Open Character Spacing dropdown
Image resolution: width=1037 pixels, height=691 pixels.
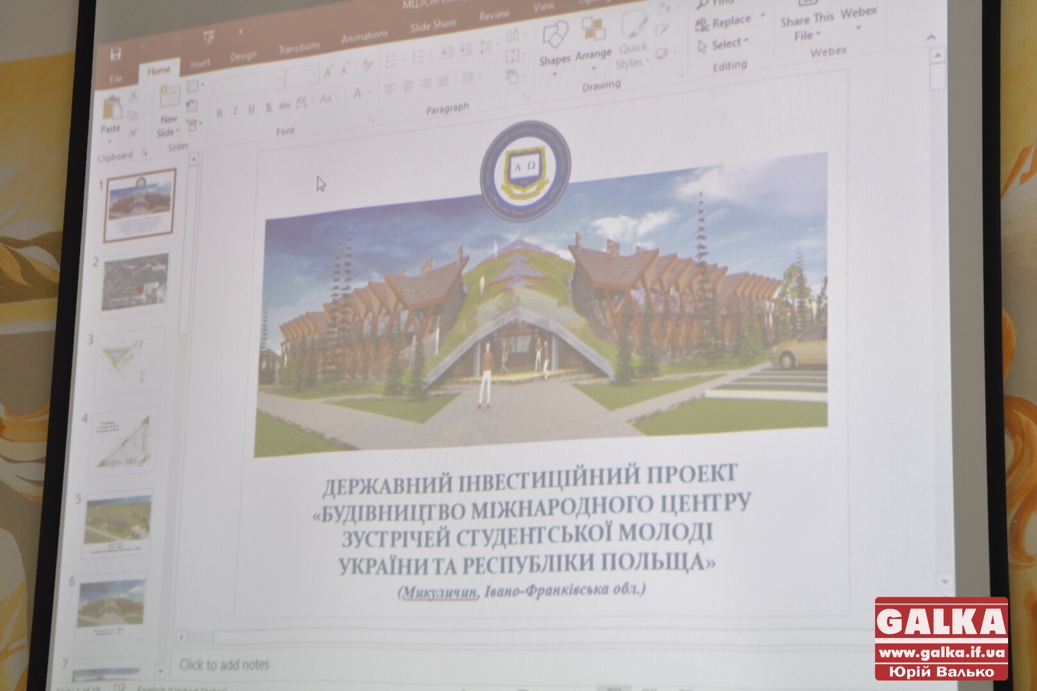click(x=302, y=101)
